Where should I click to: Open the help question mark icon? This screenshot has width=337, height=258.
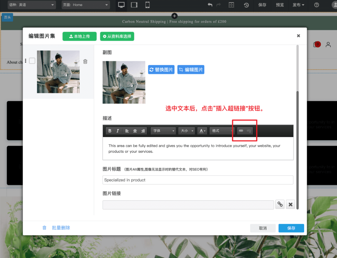pyautogui.click(x=317, y=5)
